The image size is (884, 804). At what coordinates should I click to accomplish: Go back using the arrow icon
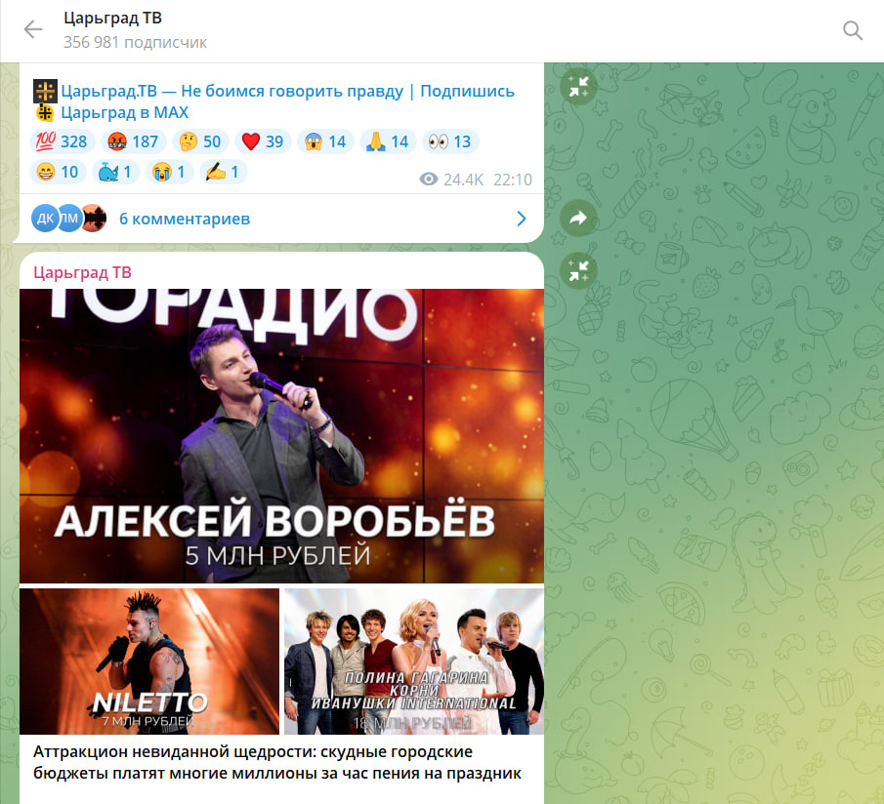tap(32, 29)
